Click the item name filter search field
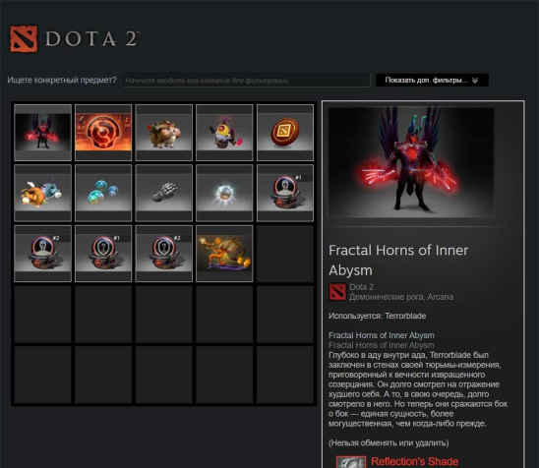 (247, 81)
